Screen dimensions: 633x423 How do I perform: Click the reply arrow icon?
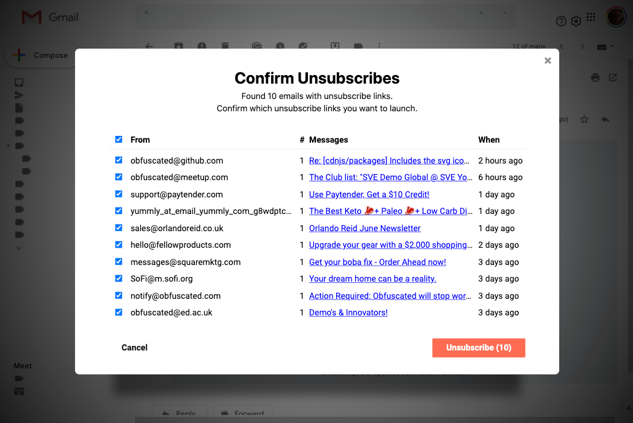(x=605, y=119)
